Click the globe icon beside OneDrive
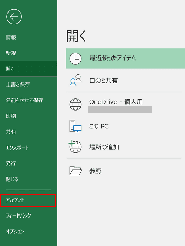 tap(75, 104)
